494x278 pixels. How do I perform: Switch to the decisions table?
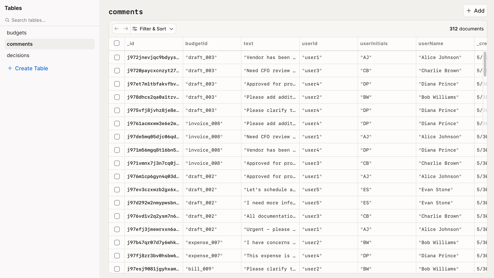click(x=18, y=55)
